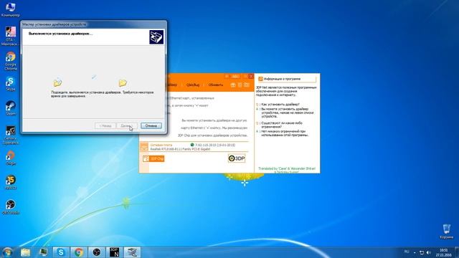Click the middle toolbar icon in 3DP Net
Screen dimensions: 459x258
240,85
